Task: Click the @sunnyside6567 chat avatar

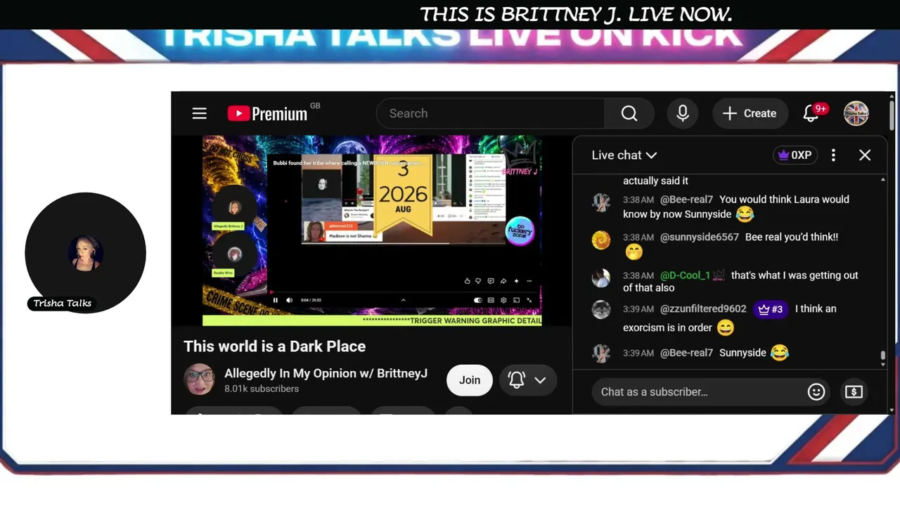Action: pos(601,240)
